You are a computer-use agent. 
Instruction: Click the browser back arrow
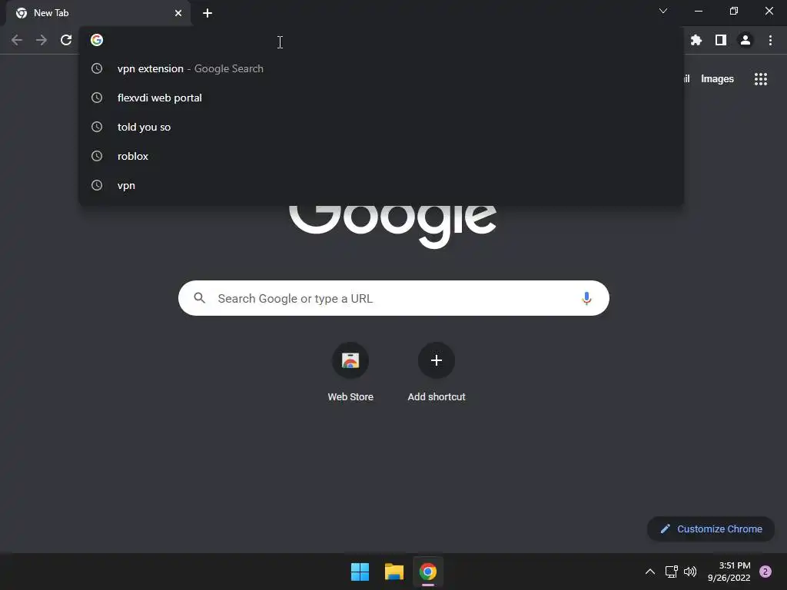click(17, 40)
